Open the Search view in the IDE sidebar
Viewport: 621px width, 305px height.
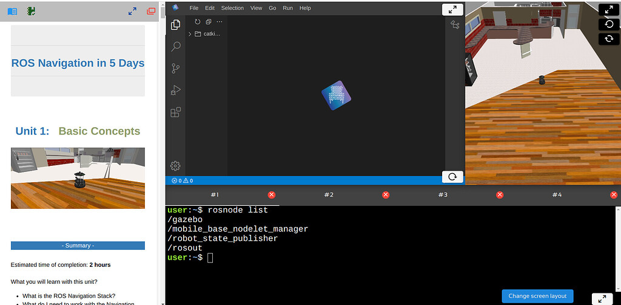[x=175, y=47]
